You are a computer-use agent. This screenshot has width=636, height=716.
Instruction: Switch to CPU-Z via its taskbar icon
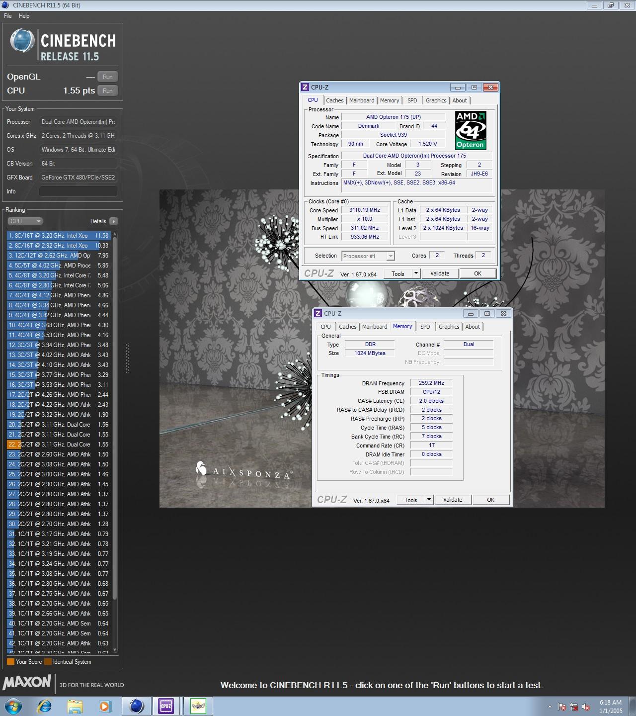[166, 706]
